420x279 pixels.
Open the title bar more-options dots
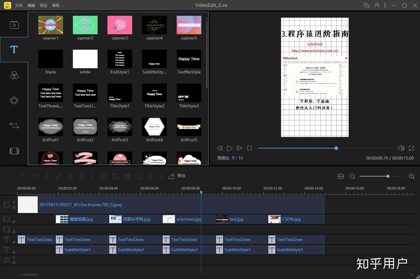[385, 5]
